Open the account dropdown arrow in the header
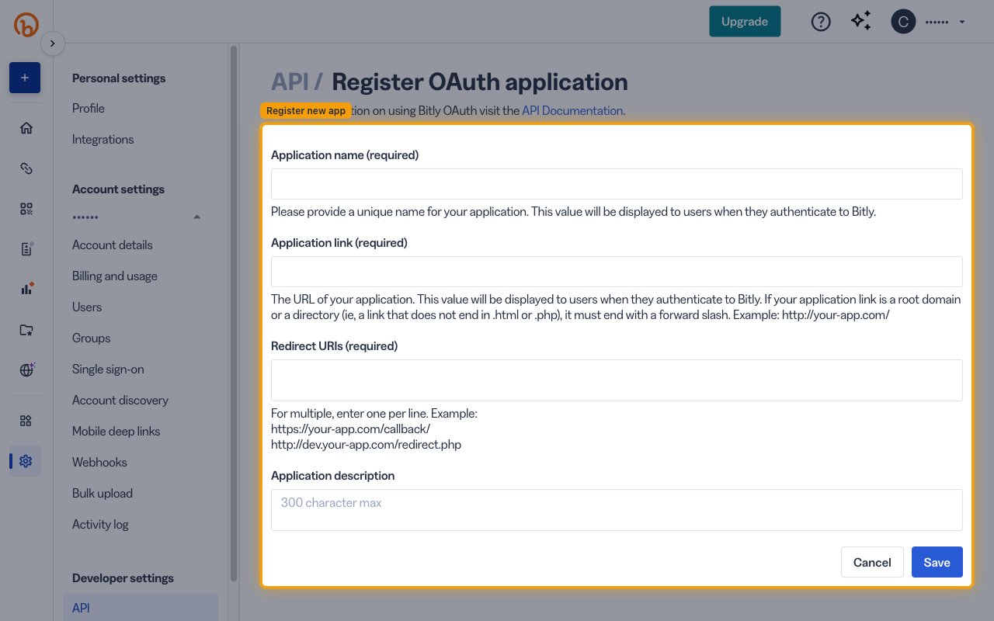This screenshot has width=994, height=621. 962,22
